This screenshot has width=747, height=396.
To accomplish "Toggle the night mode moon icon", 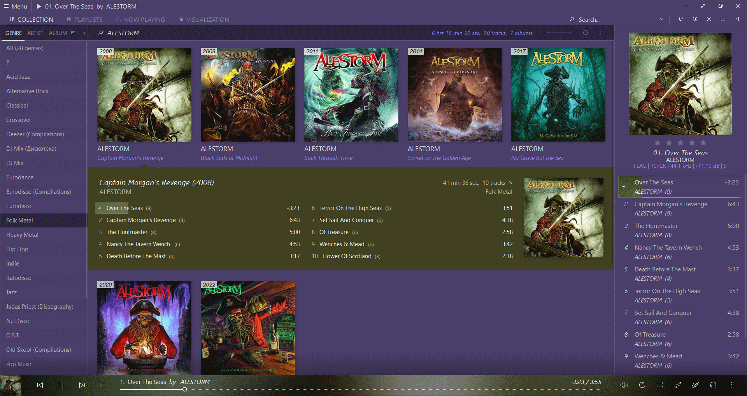I will point(681,19).
